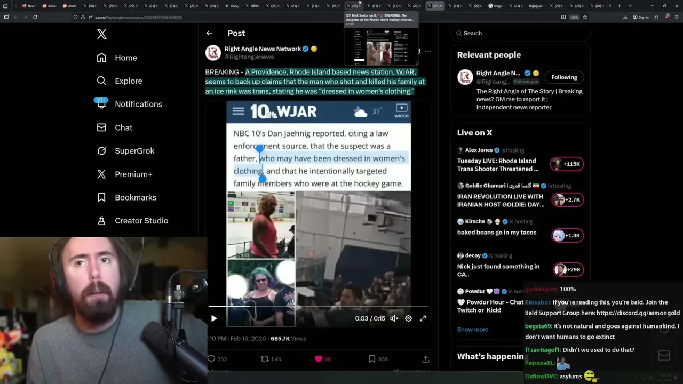This screenshot has height=384, width=683.
Task: Click the +2.7K listeners badge
Action: tap(567, 199)
